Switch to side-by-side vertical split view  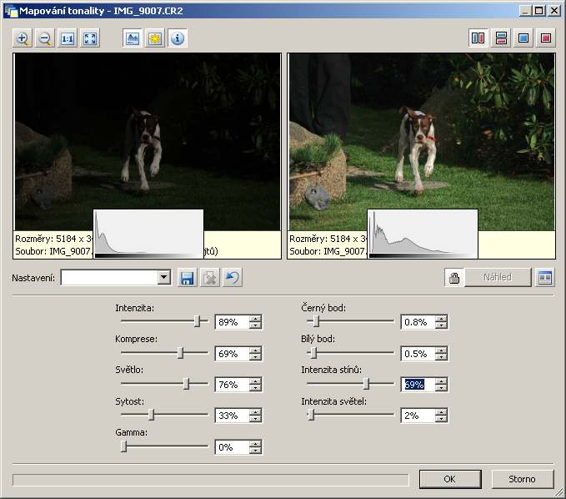pos(478,38)
